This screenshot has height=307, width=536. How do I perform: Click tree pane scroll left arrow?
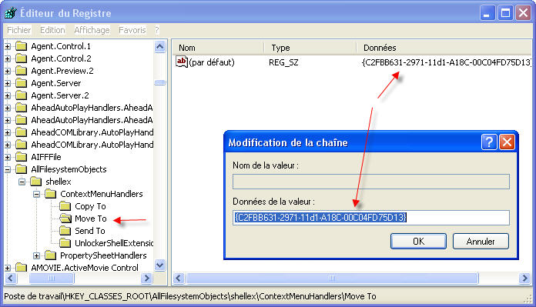point(10,279)
